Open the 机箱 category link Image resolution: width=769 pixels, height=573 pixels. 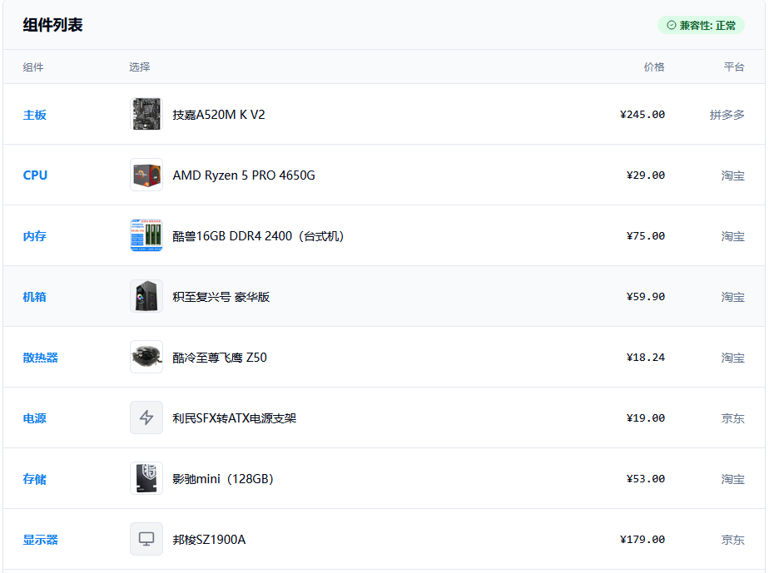[x=35, y=297]
